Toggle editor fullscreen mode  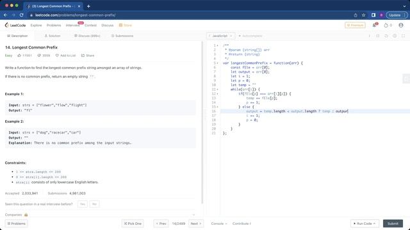[403, 36]
